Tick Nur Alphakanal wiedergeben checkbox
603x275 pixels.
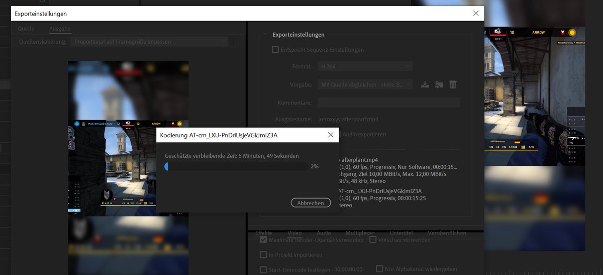(x=380, y=269)
